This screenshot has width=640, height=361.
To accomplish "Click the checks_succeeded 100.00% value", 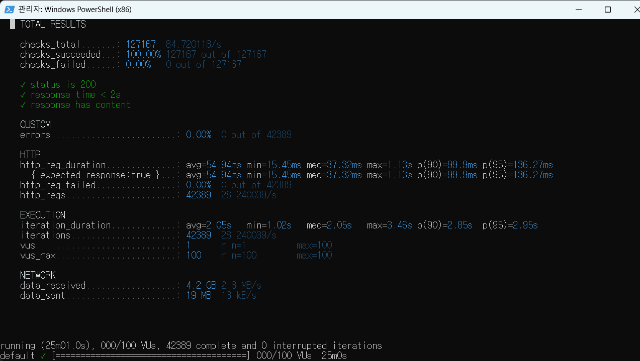I will click(143, 54).
